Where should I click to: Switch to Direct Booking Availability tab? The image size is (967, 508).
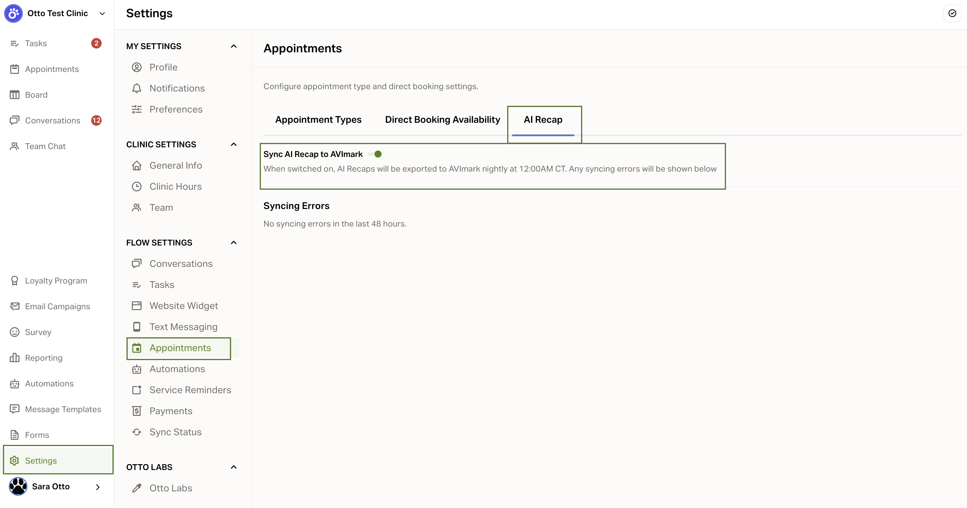[x=442, y=120]
